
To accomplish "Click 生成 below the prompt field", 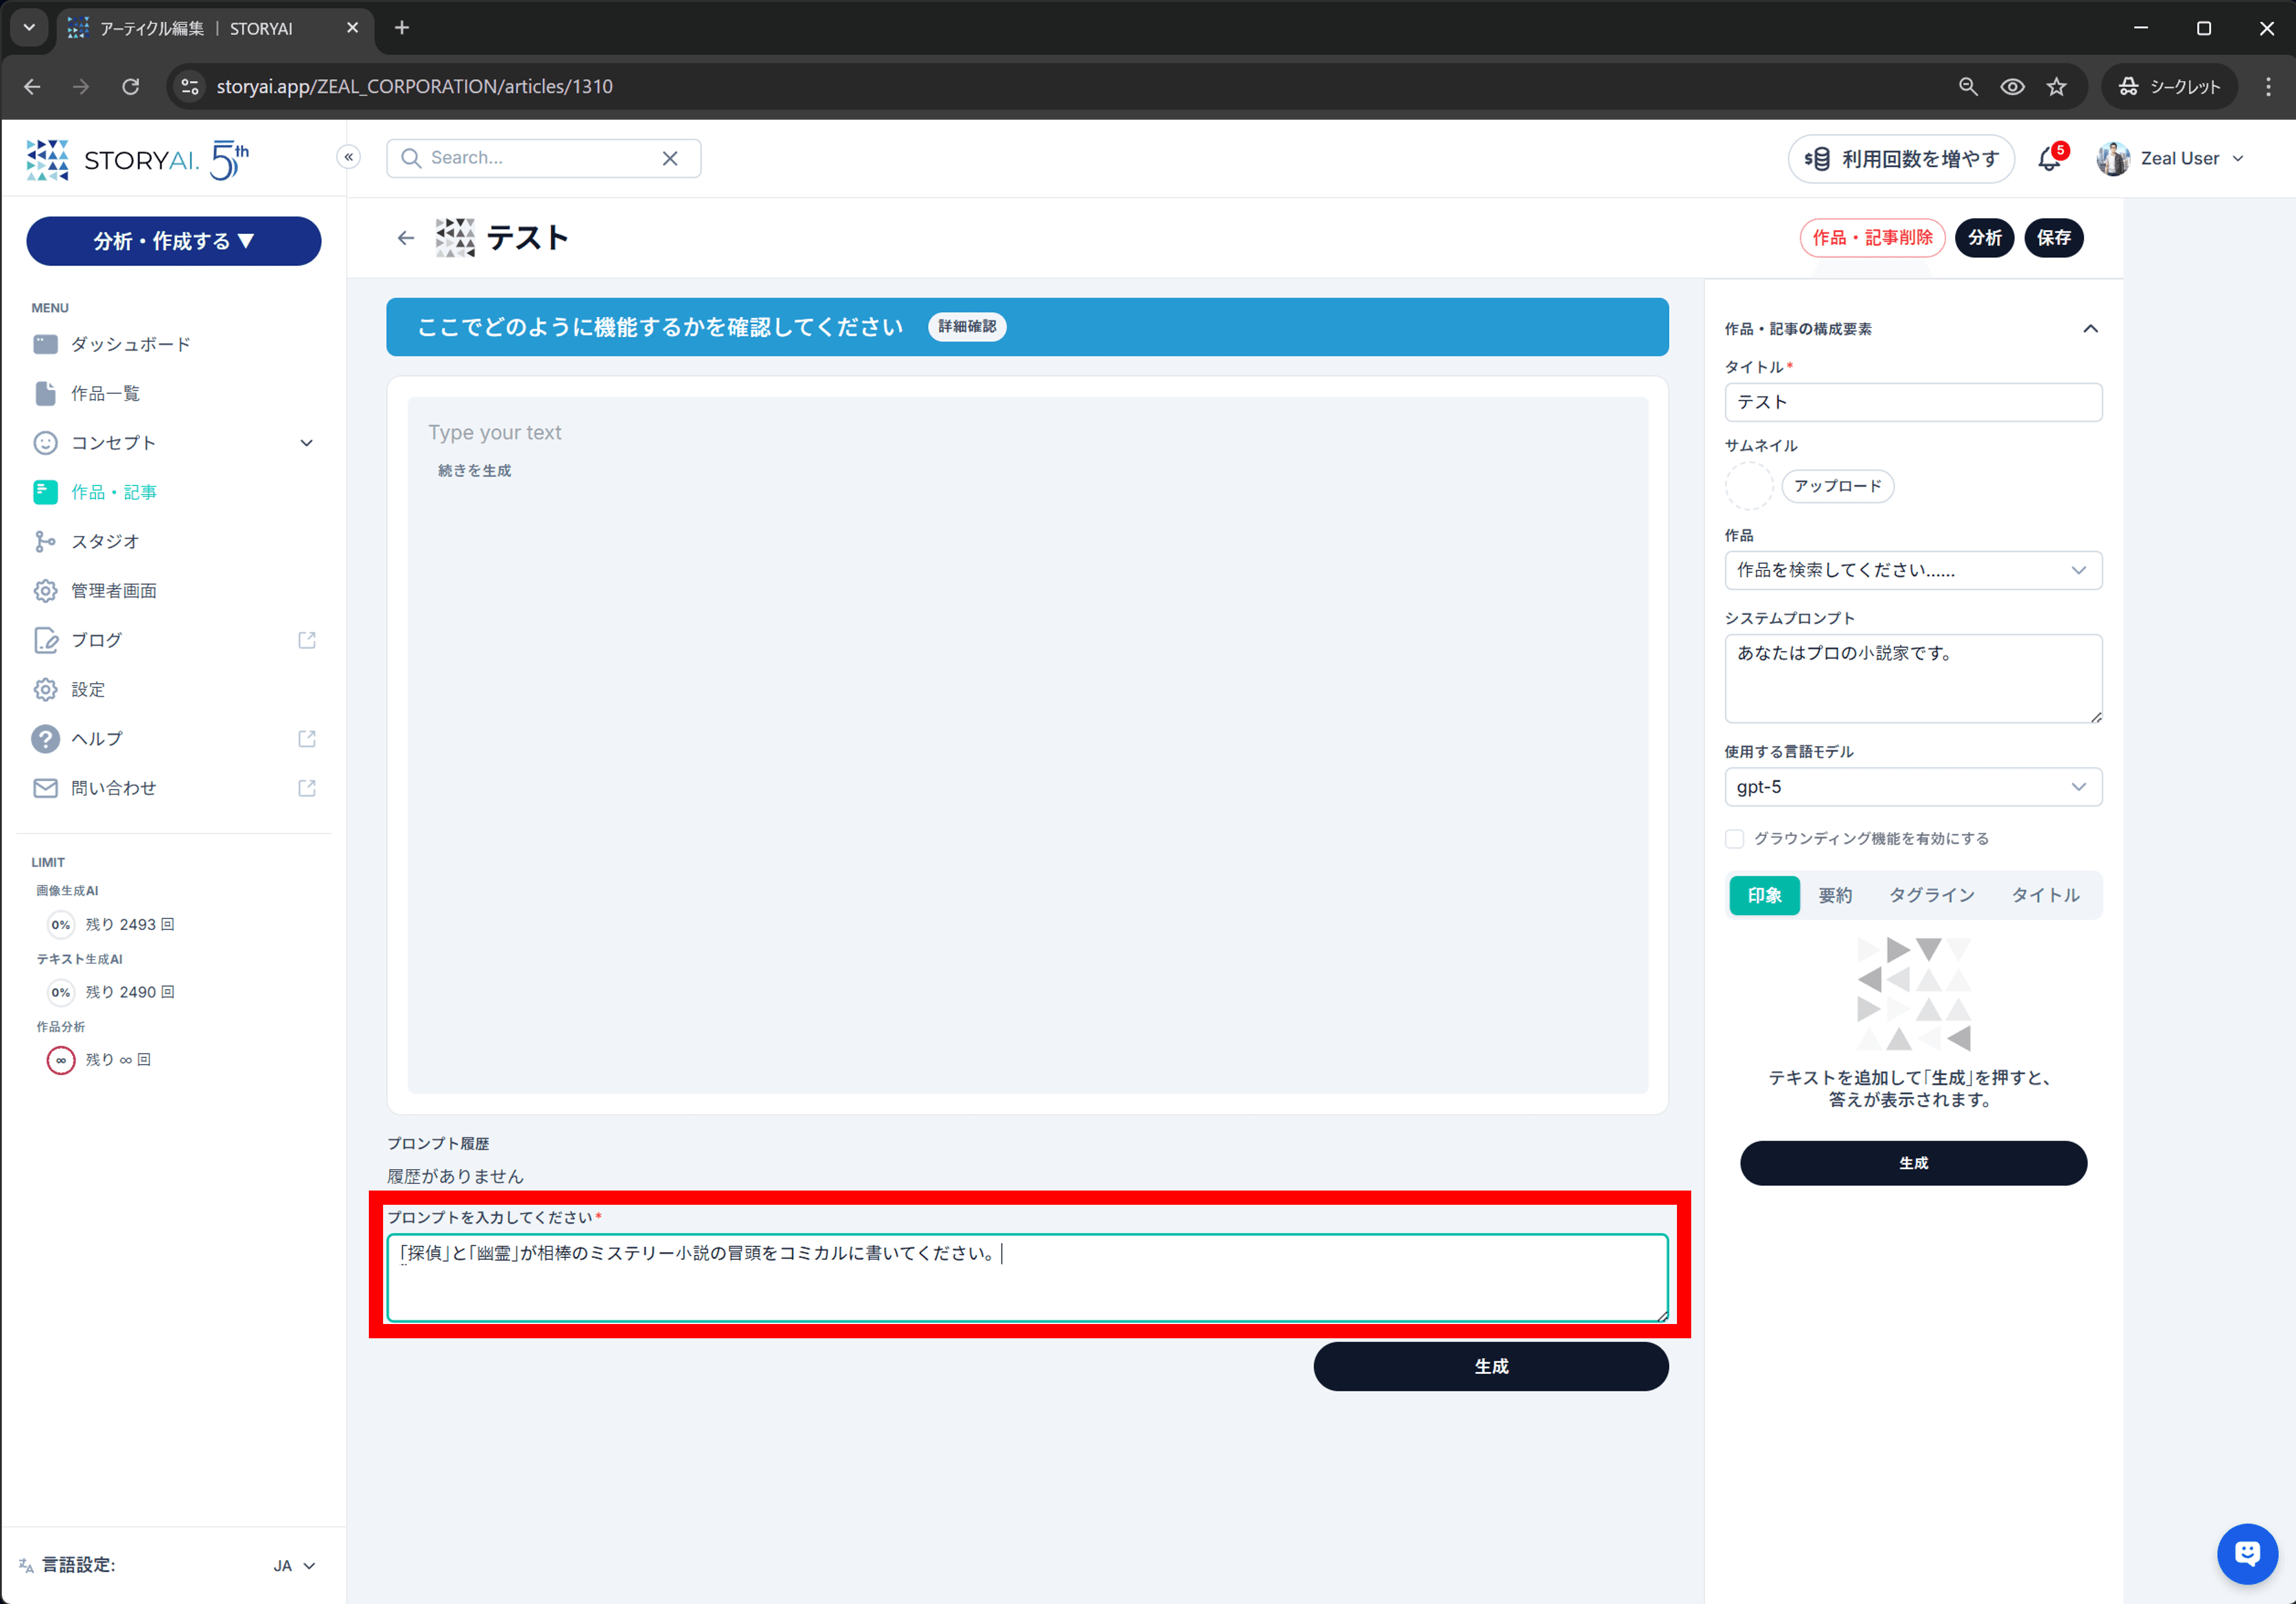I will (x=1490, y=1366).
